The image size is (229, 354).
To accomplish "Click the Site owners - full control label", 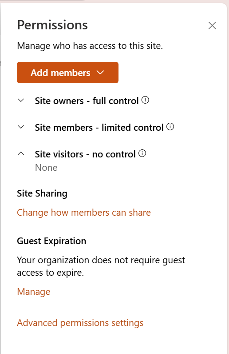I will pos(87,101).
